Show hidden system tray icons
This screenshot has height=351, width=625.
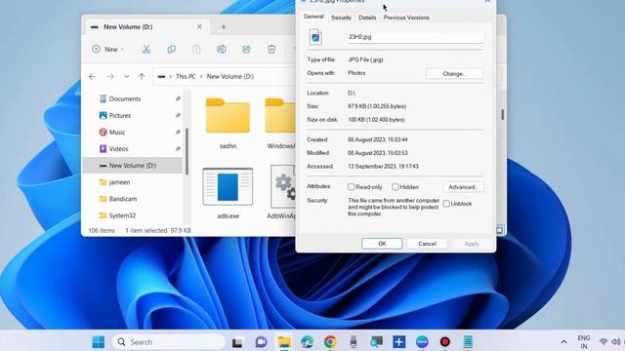563,342
